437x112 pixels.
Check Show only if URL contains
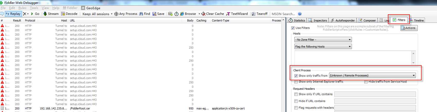[x=296, y=94]
